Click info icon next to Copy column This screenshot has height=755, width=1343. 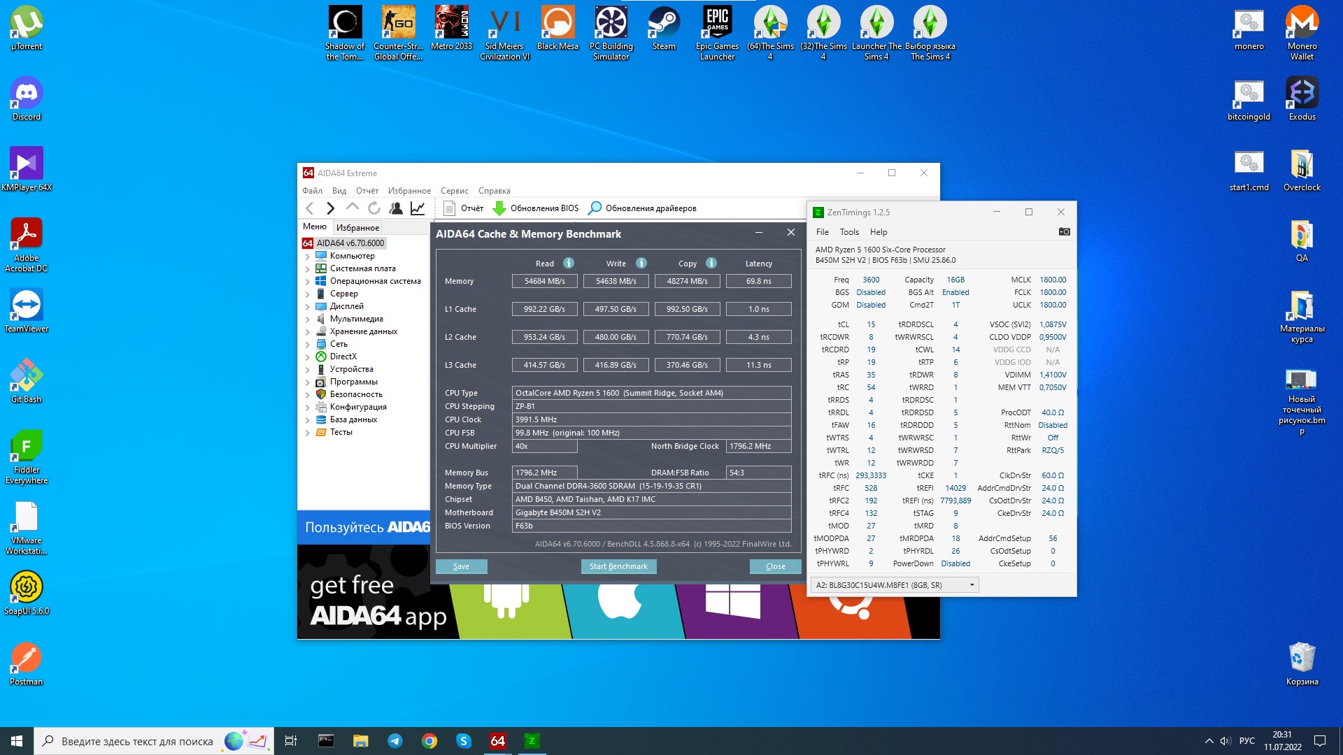(711, 264)
